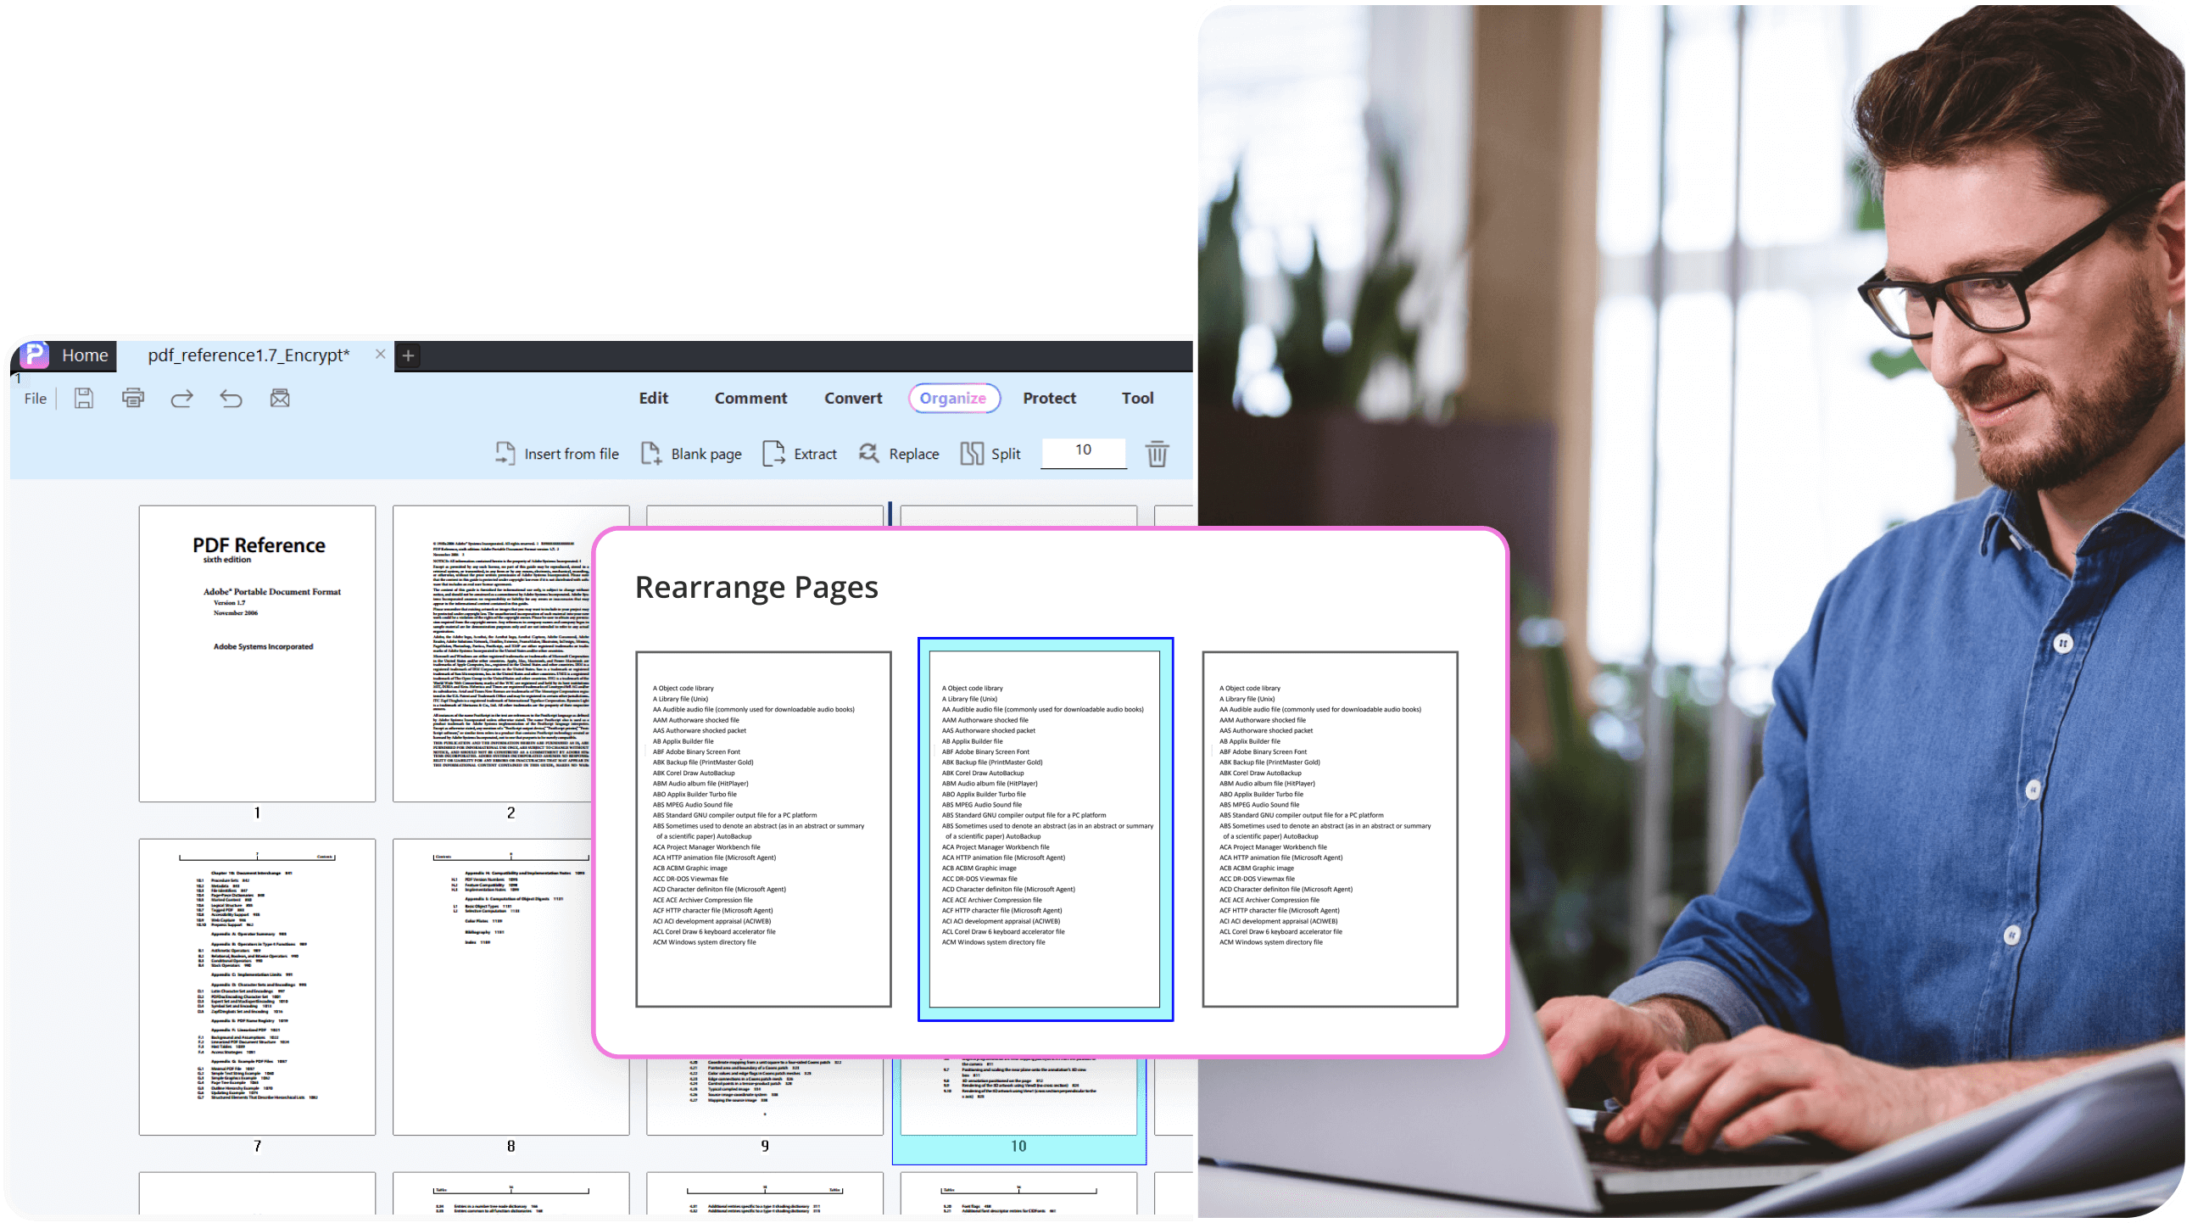Select left page in Rearrange Pages panel
The height and width of the screenshot is (1223, 2198).
764,829
